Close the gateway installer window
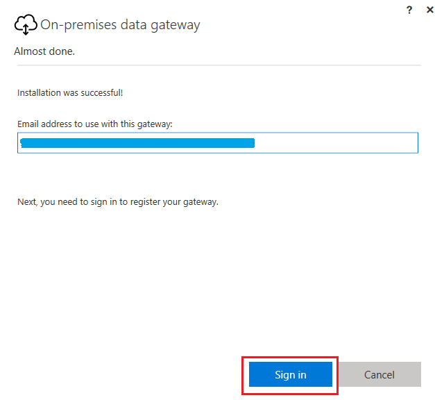 point(429,10)
